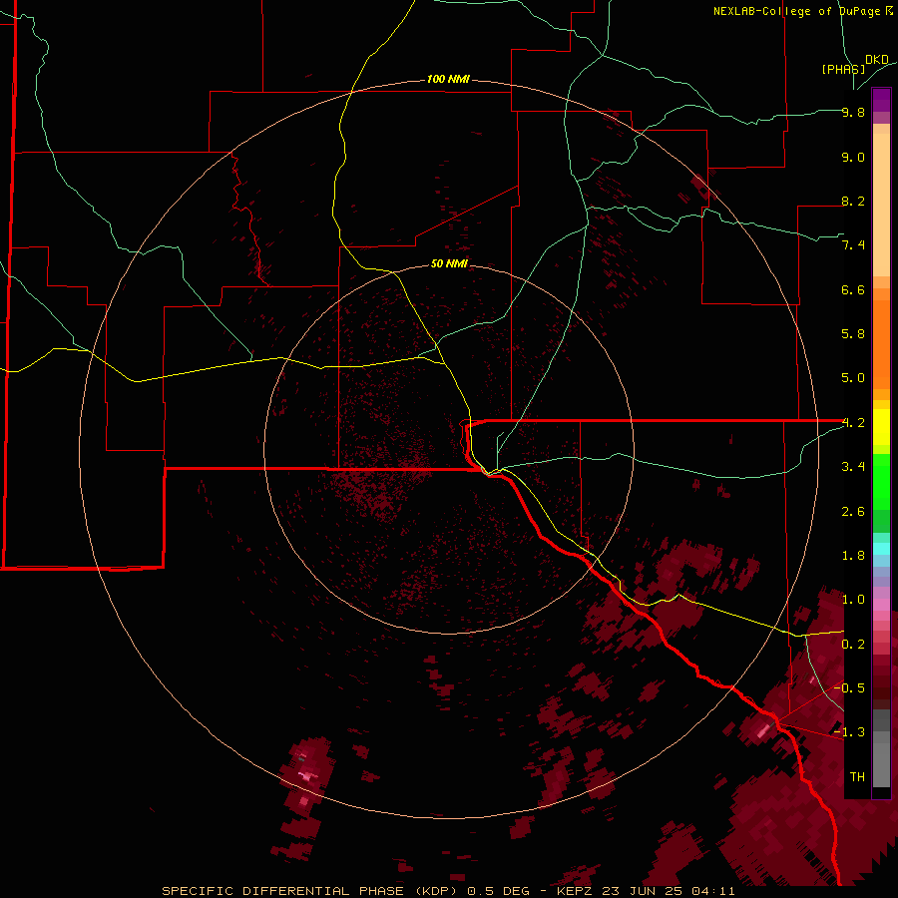The height and width of the screenshot is (898, 898).
Task: Click the 100 NMI range ring label
Action: pyautogui.click(x=448, y=79)
